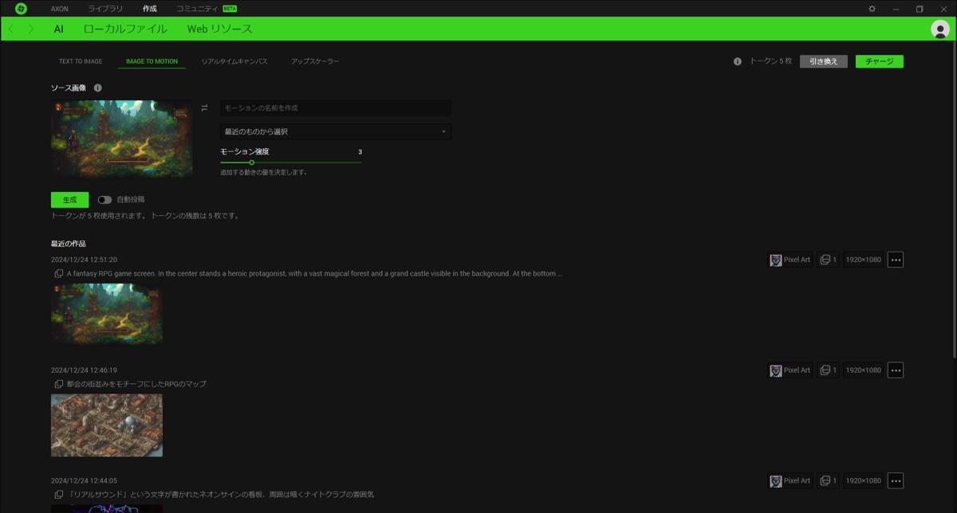The image size is (957, 513).
Task: Click the swap arrows icon beside source image
Action: click(x=204, y=108)
